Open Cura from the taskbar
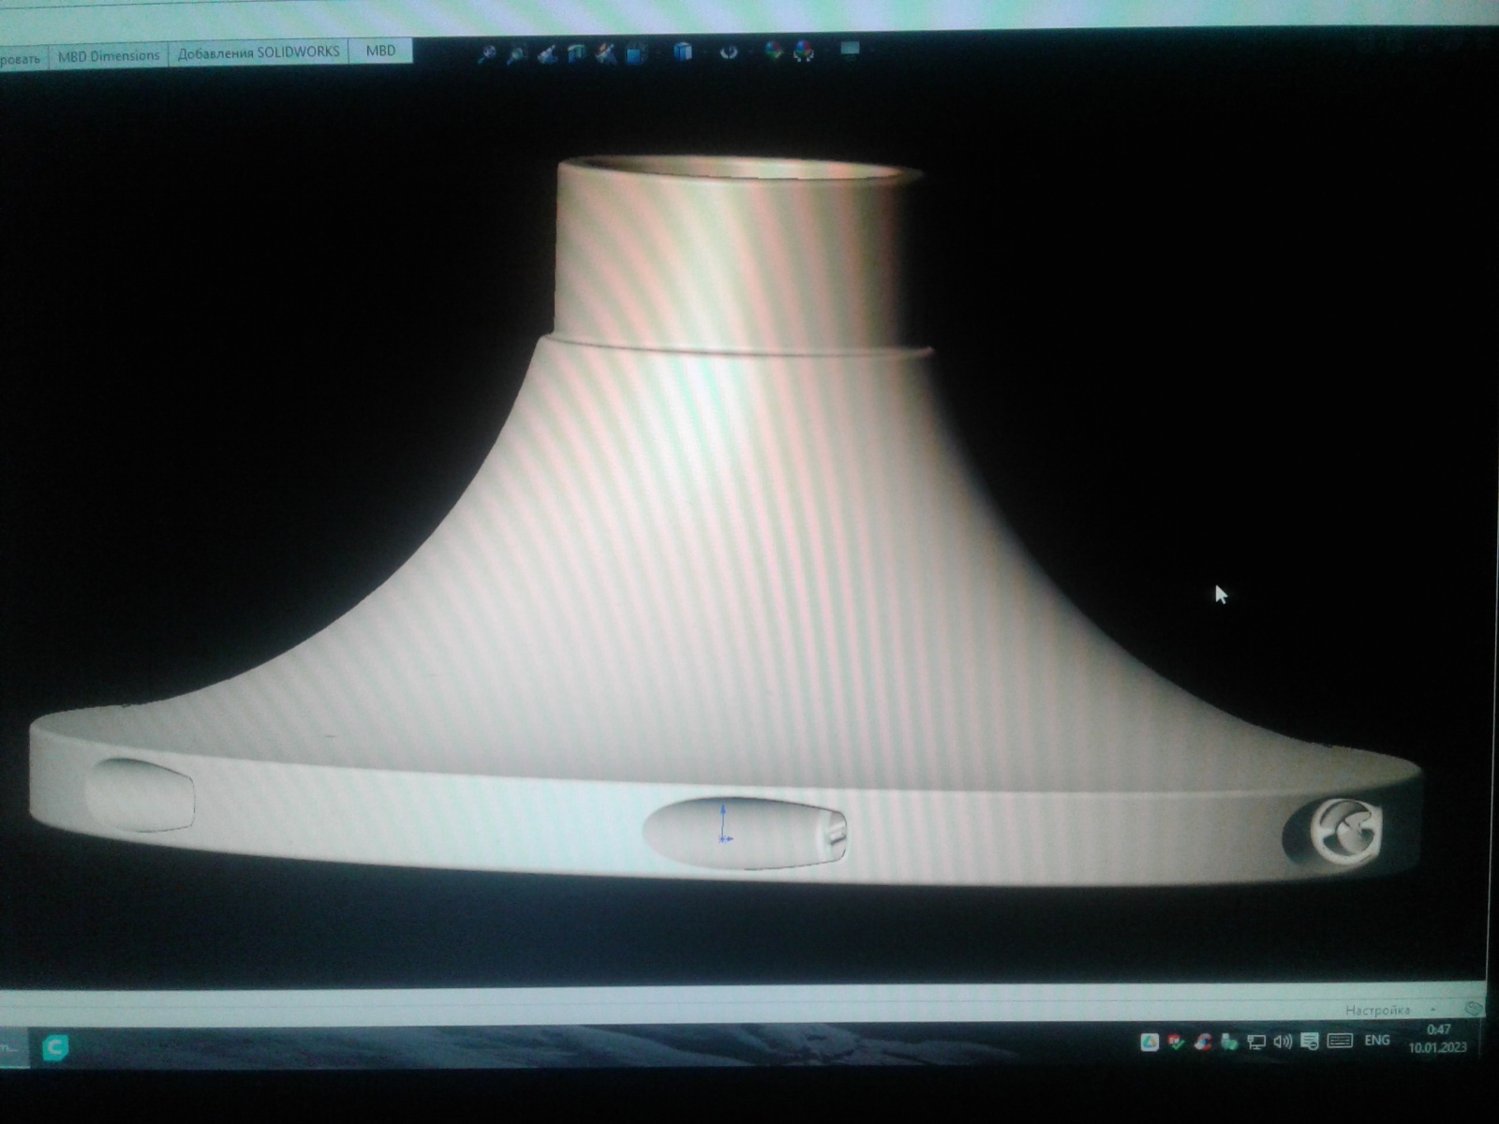Screen dimensions: 1499x1124 [x=55, y=1047]
